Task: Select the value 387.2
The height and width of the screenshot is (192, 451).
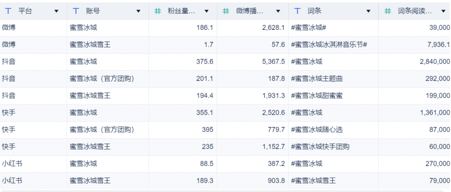Action: point(276,163)
